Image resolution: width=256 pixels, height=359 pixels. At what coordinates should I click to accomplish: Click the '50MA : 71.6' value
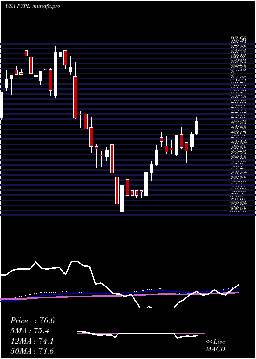(x=32, y=351)
